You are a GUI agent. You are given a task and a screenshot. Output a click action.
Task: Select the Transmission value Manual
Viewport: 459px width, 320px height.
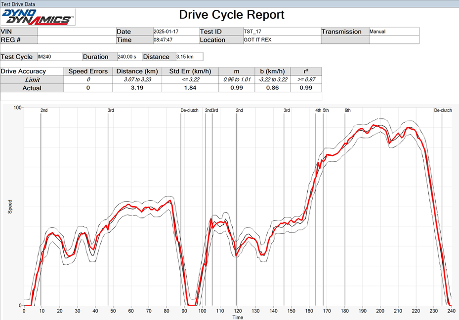(x=393, y=32)
